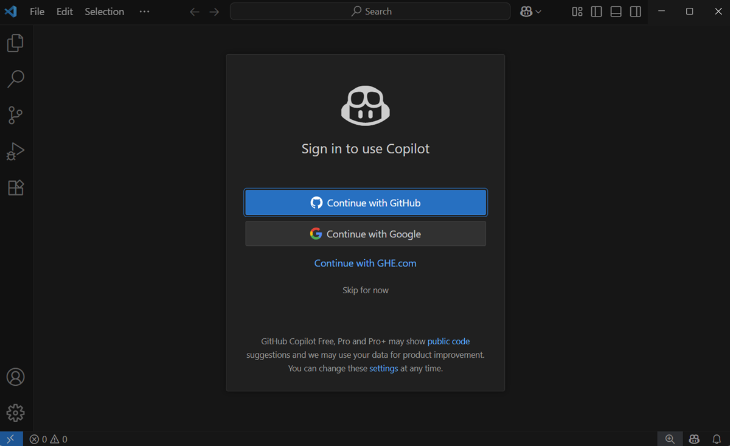Open the Run and Debug view
730x446 pixels.
15,151
